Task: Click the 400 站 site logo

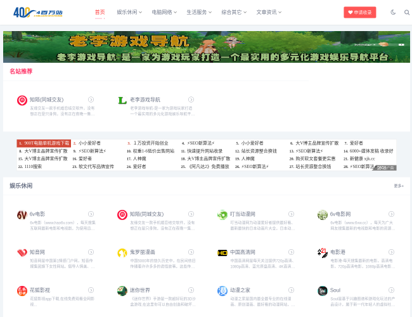Action: (x=38, y=12)
